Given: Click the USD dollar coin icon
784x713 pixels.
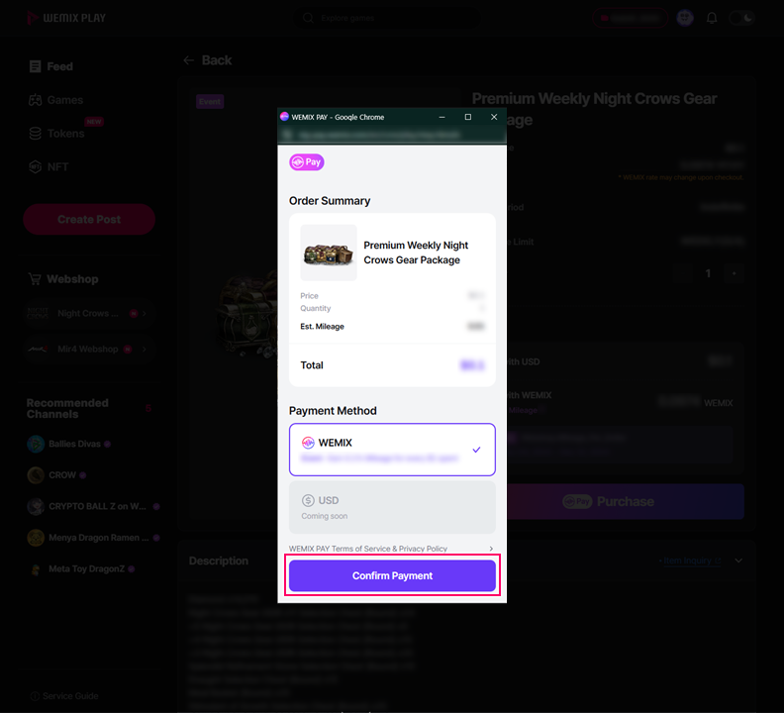Looking at the screenshot, I should (x=308, y=500).
